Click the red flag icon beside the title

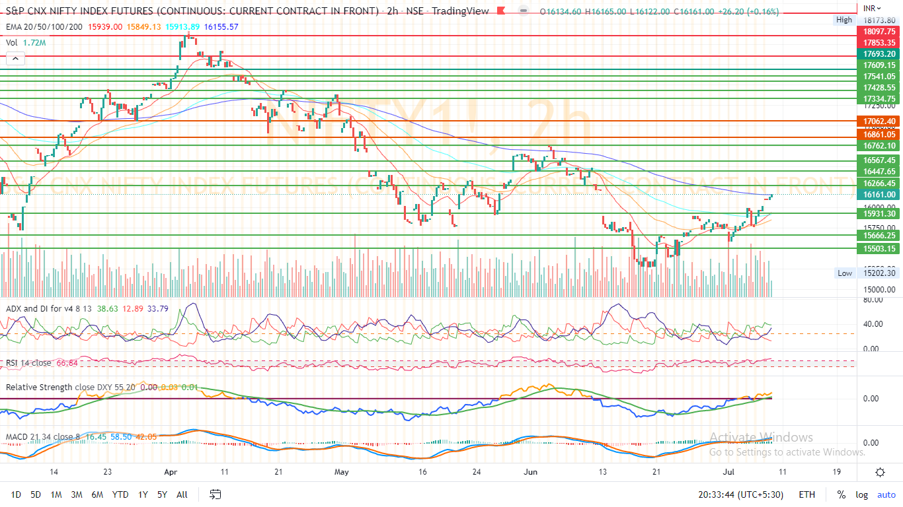[502, 11]
